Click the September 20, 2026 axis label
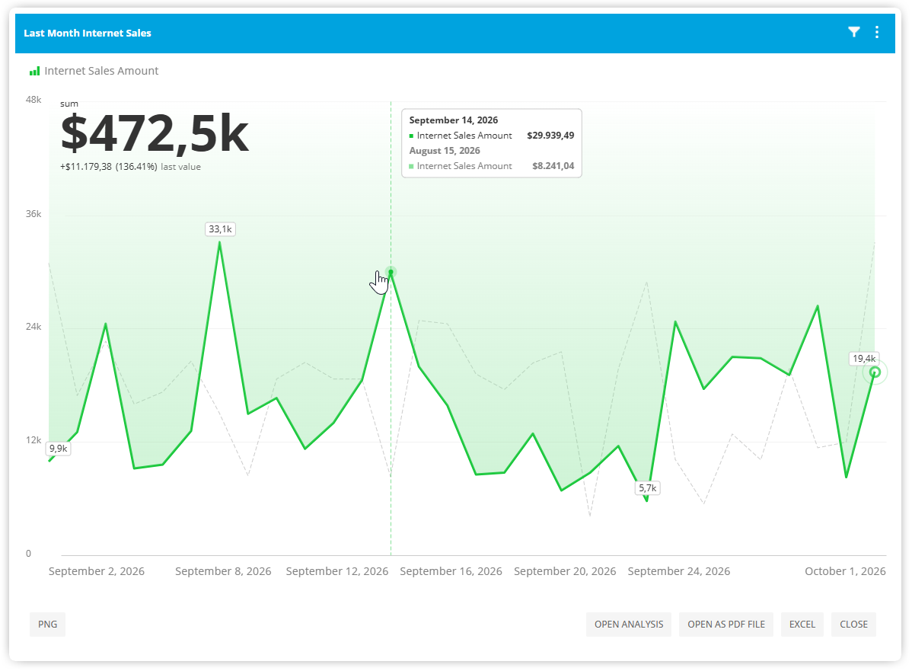The height and width of the screenshot is (671, 912). click(x=566, y=571)
